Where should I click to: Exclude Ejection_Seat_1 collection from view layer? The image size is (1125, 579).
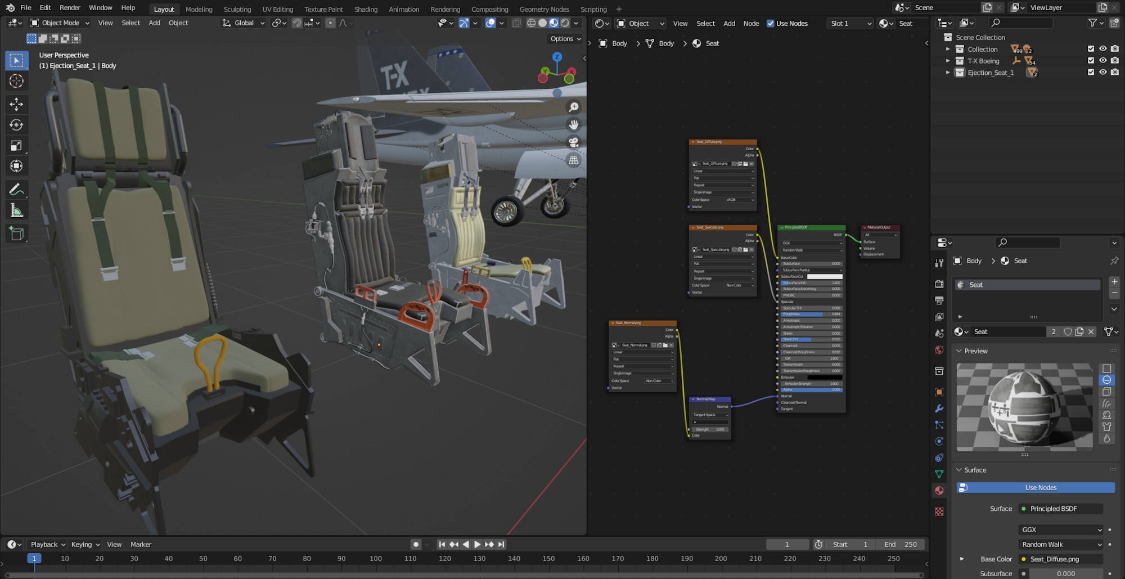coord(1091,73)
